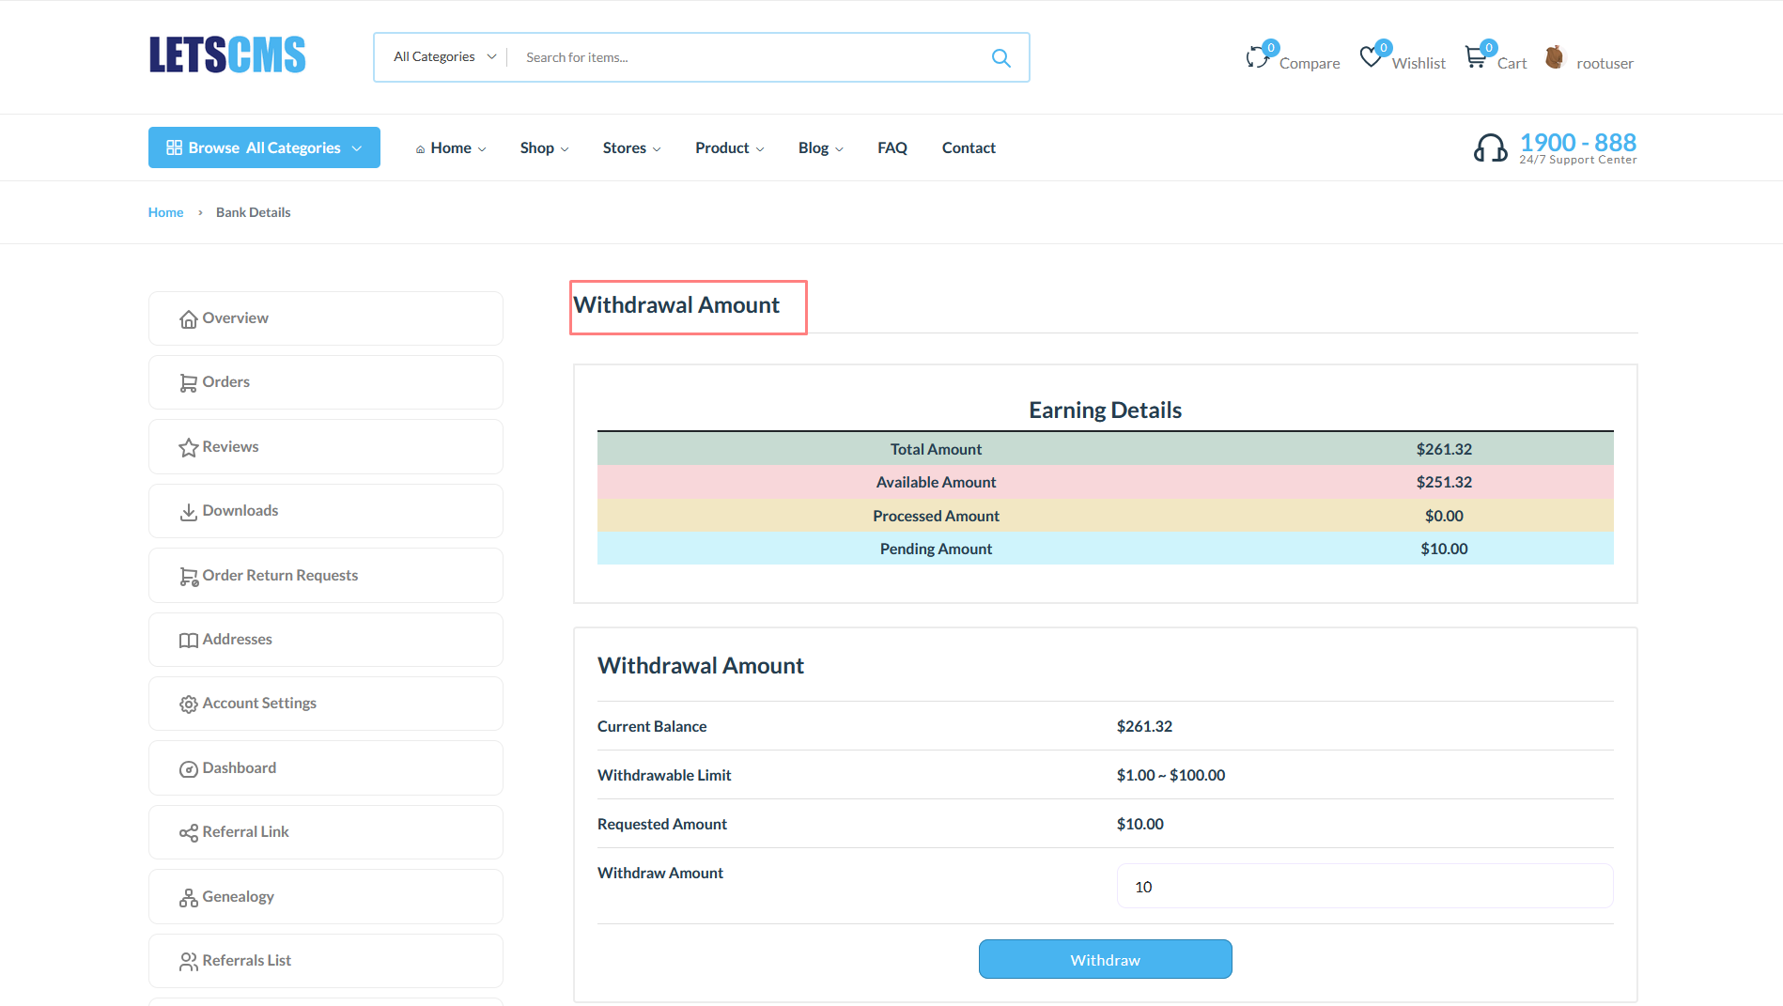Expand the All Categories search dropdown
The width and height of the screenshot is (1783, 1006).
coord(443,57)
